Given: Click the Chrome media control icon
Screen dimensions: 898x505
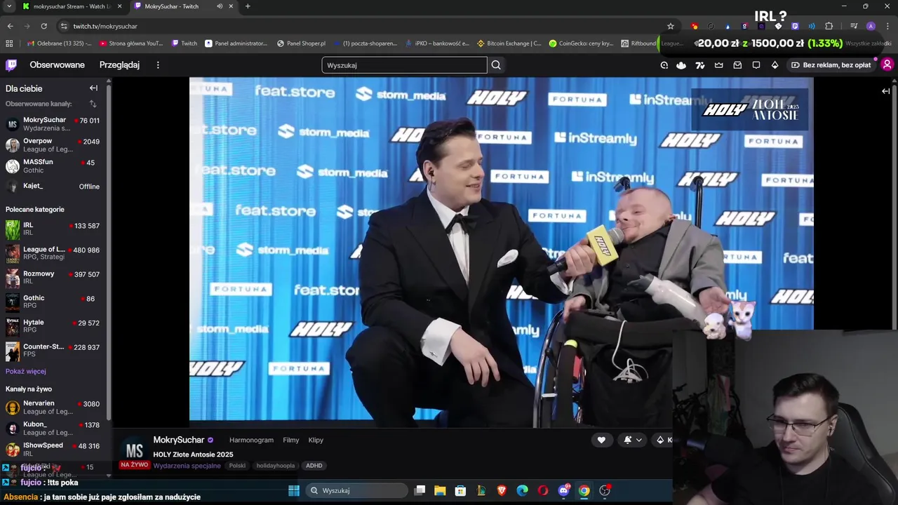Looking at the screenshot, I should [854, 26].
